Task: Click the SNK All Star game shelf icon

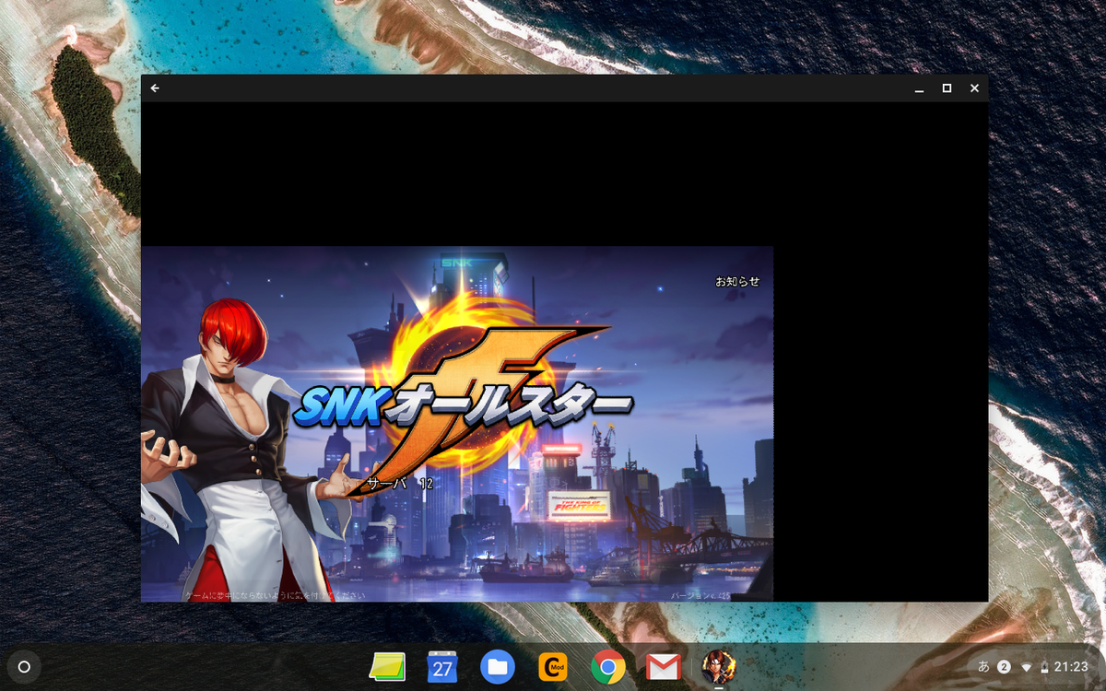Action: coord(719,666)
